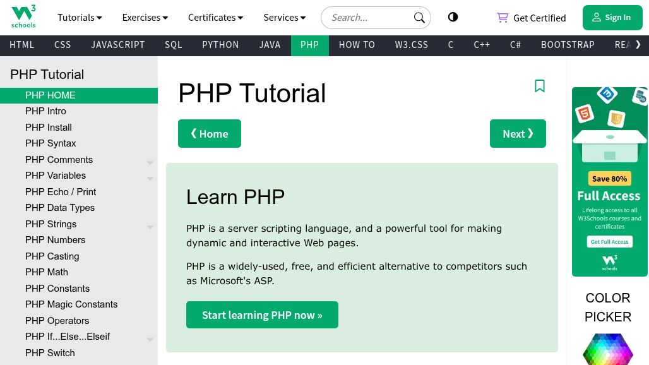The image size is (649, 365).
Task: Open PHP Data Types page
Action: [79, 208]
